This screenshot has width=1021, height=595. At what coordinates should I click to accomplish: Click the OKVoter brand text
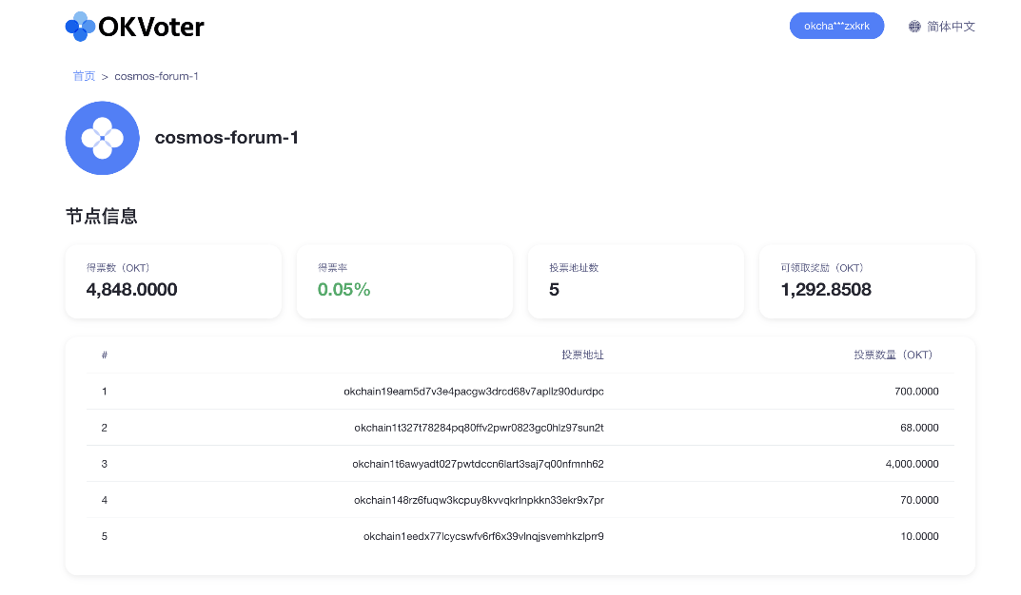151,28
